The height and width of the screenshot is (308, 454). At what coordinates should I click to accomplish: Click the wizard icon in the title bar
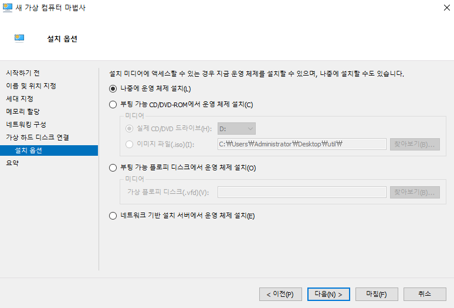pos(7,8)
